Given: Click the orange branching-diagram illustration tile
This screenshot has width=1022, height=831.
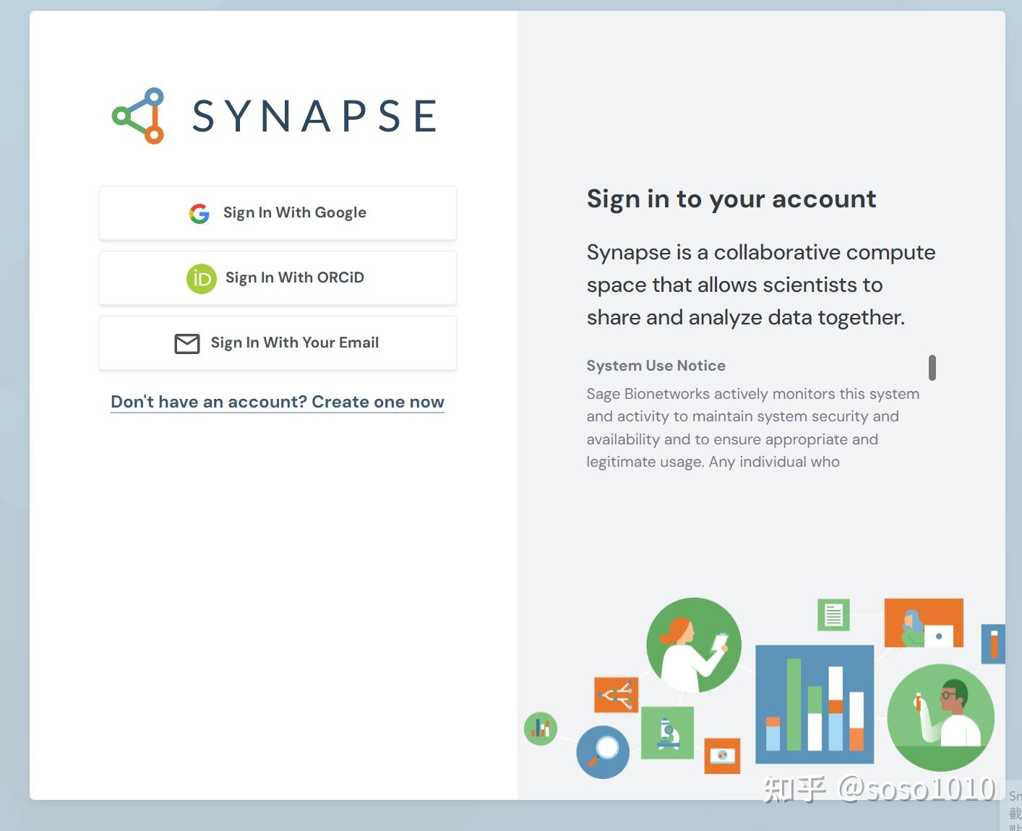Looking at the screenshot, I should [616, 694].
